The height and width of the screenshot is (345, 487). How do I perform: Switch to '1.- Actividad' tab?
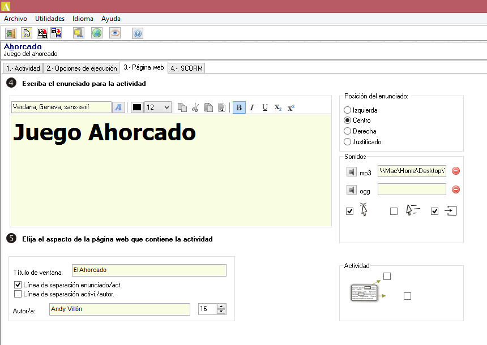(23, 68)
